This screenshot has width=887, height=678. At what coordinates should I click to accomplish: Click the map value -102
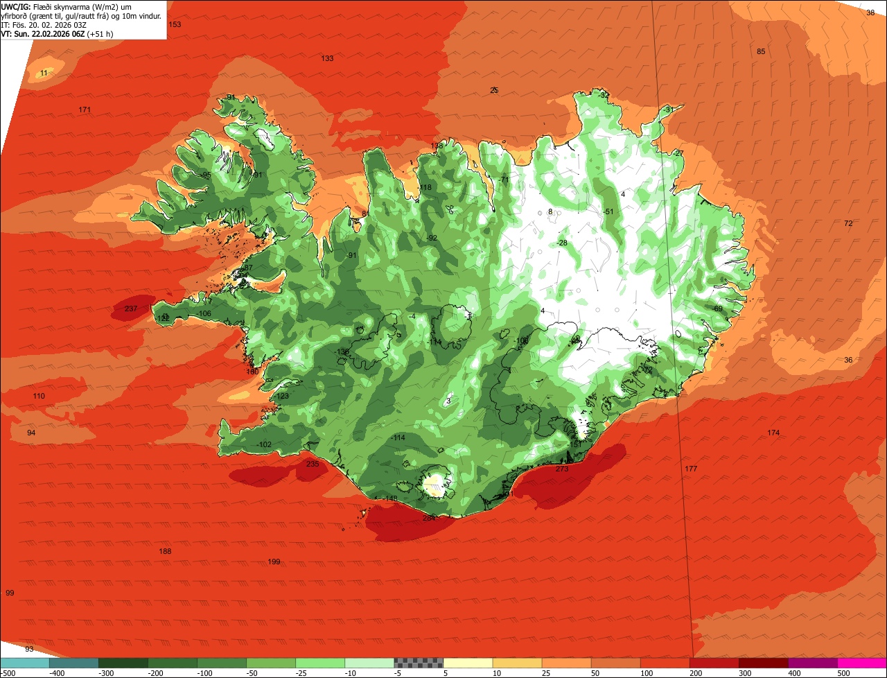(264, 444)
